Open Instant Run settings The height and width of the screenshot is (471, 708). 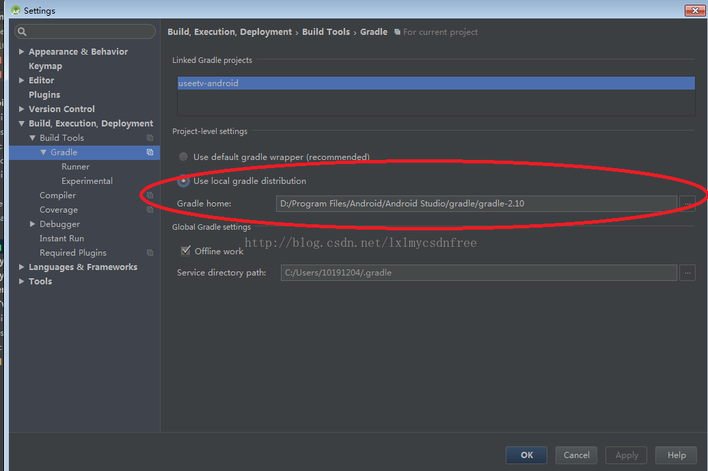(62, 239)
